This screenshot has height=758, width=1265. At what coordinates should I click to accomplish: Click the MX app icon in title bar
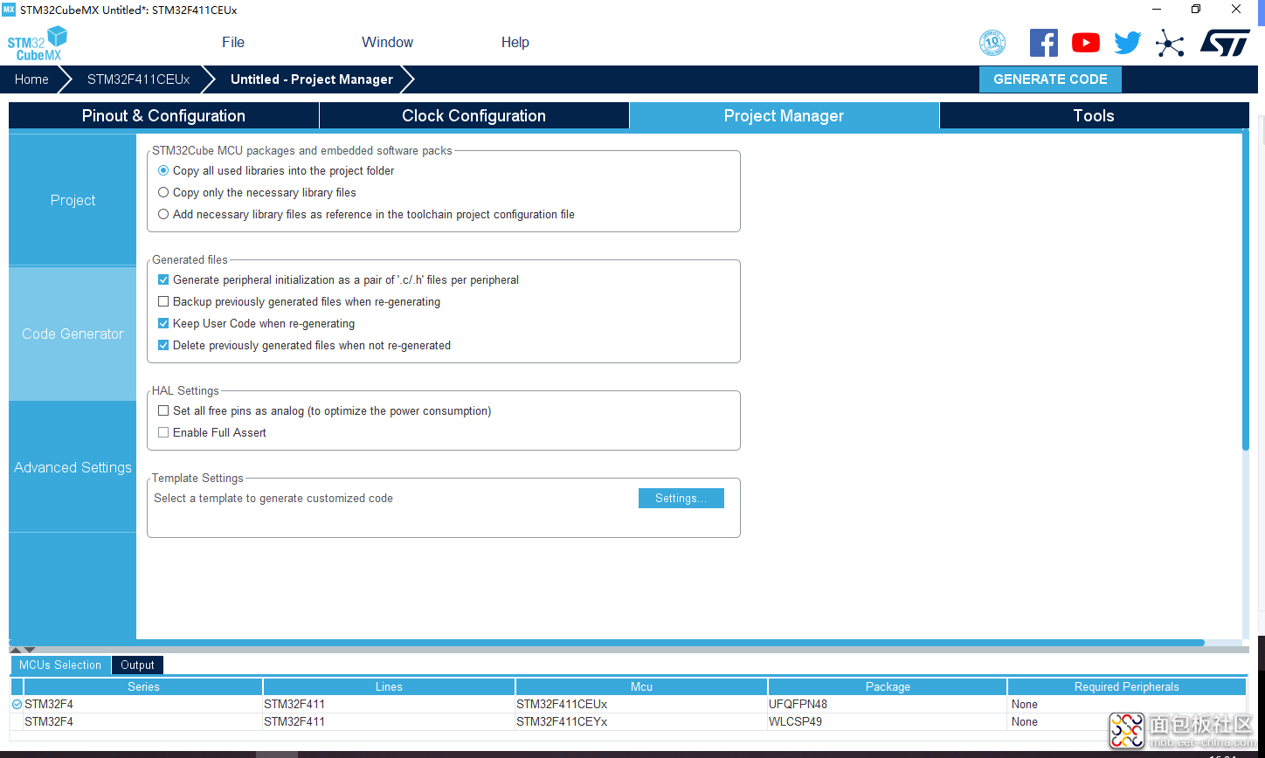9,10
